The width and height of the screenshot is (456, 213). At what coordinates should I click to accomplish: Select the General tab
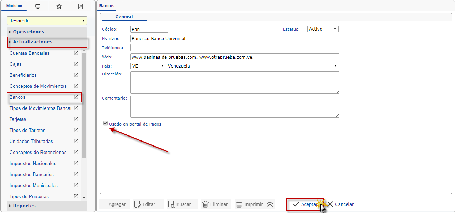point(124,17)
